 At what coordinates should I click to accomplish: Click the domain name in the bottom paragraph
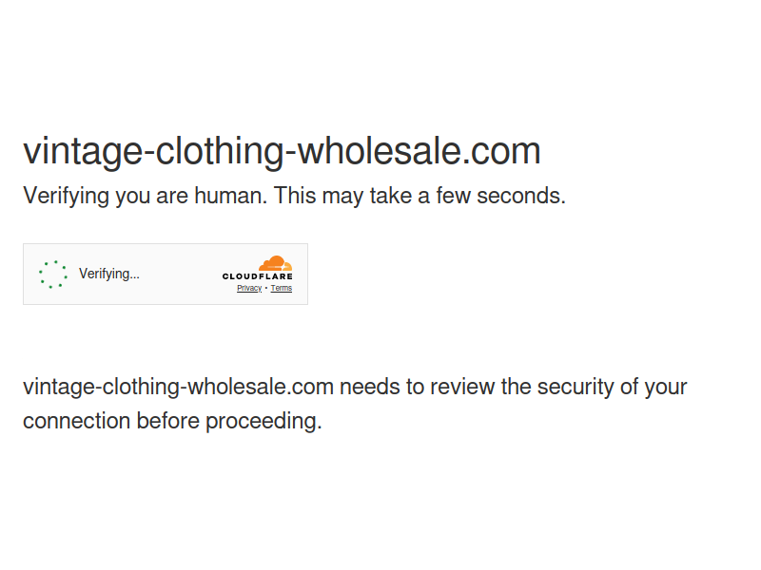pyautogui.click(x=178, y=387)
